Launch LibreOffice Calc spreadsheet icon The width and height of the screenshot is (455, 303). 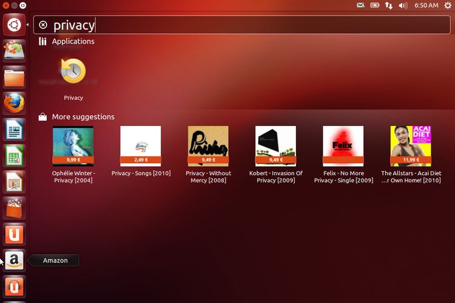click(14, 156)
